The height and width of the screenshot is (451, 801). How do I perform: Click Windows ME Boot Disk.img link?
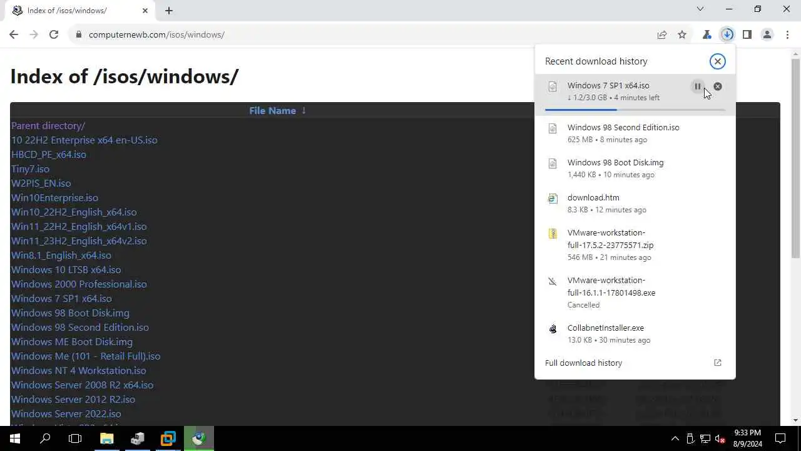72,341
